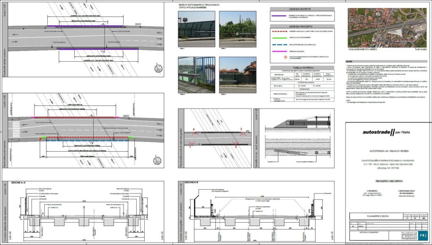Click the north arrow on post operam plan
432x245 pixels.
coord(157,160)
